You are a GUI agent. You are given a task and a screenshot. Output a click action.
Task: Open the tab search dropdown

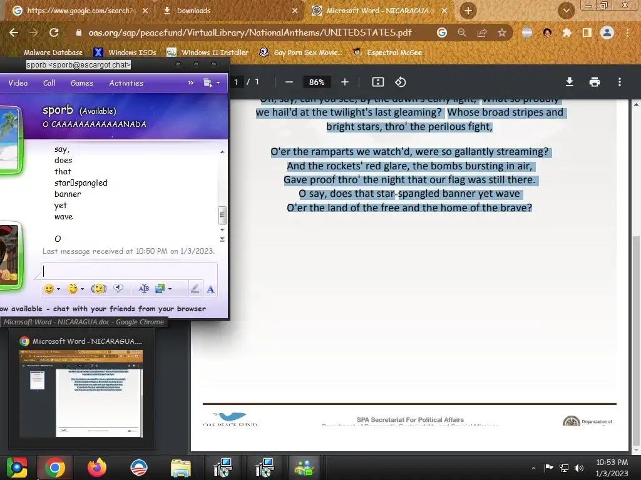point(567,11)
